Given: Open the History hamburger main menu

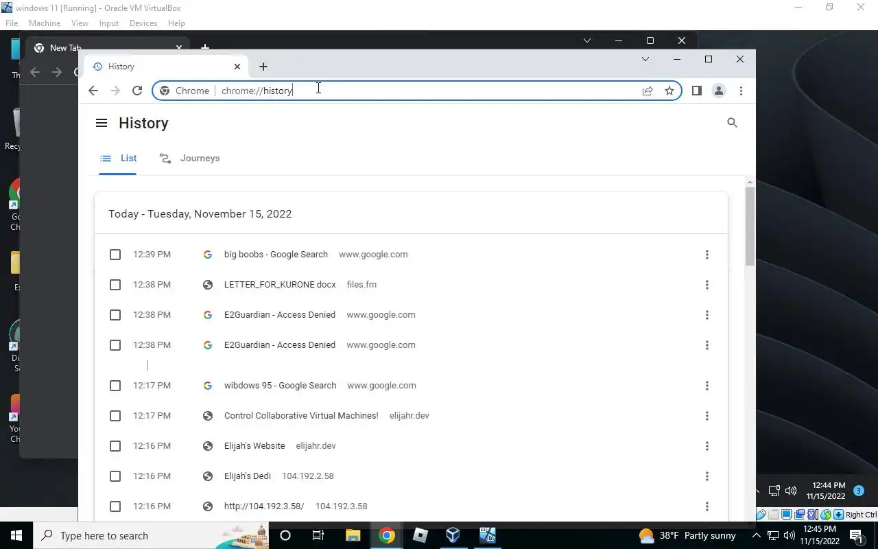Looking at the screenshot, I should click(x=102, y=123).
